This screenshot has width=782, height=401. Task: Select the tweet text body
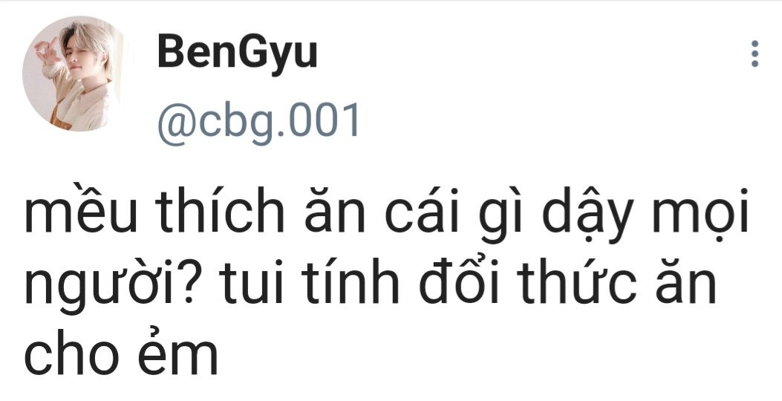[x=387, y=282]
